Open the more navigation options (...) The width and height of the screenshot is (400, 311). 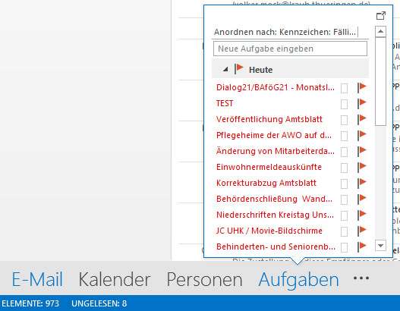coord(361,278)
